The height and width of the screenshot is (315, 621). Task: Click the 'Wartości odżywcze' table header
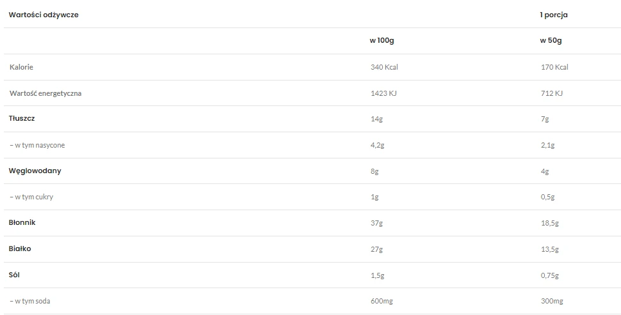(44, 15)
